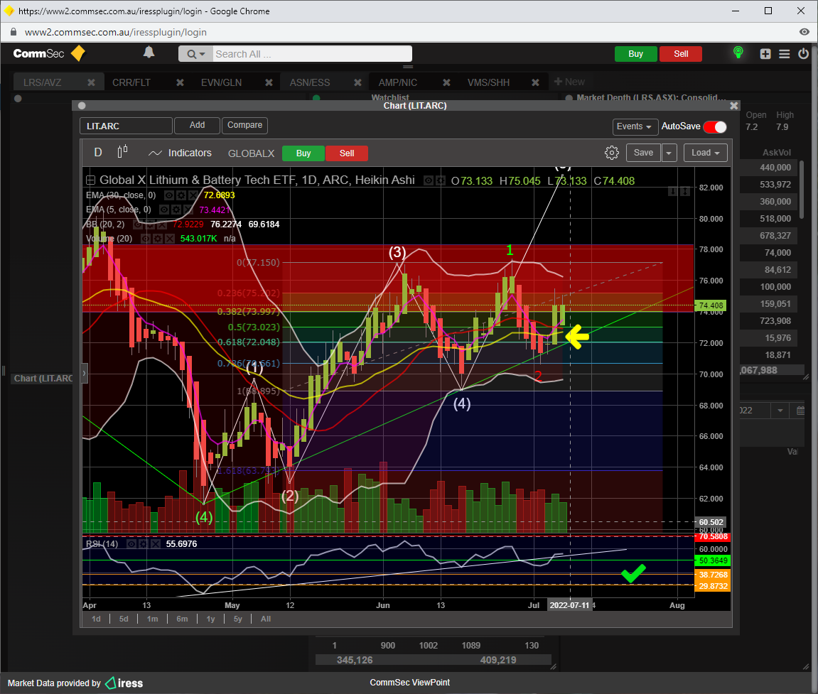Click the chart toolbar Buy button
Image resolution: width=818 pixels, height=694 pixels.
tap(303, 153)
